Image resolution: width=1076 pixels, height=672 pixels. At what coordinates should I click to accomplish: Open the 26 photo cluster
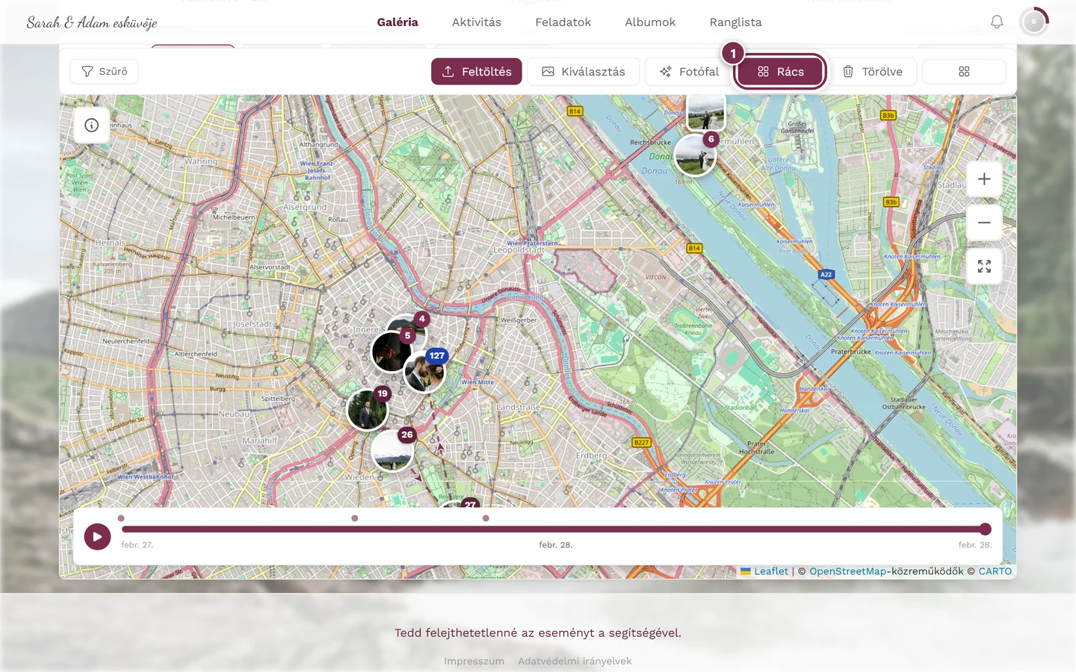click(393, 449)
